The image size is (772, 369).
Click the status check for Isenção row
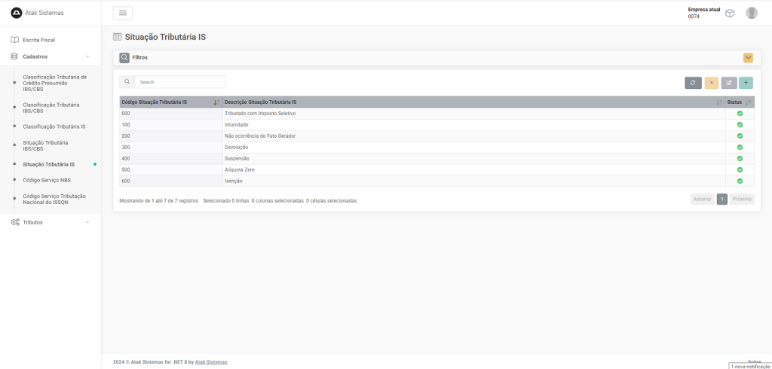tap(740, 181)
